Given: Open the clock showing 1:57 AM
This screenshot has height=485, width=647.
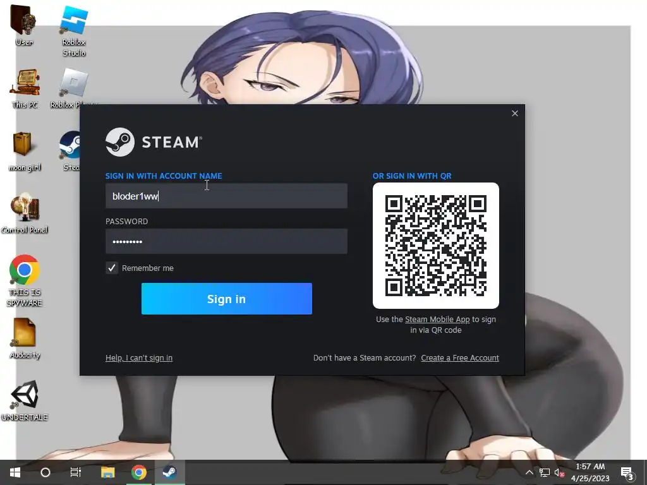Looking at the screenshot, I should [590, 472].
